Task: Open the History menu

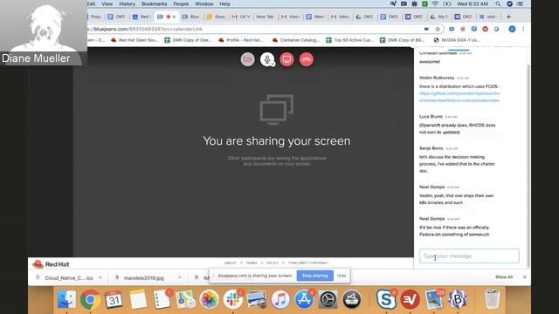Action: coord(127,3)
